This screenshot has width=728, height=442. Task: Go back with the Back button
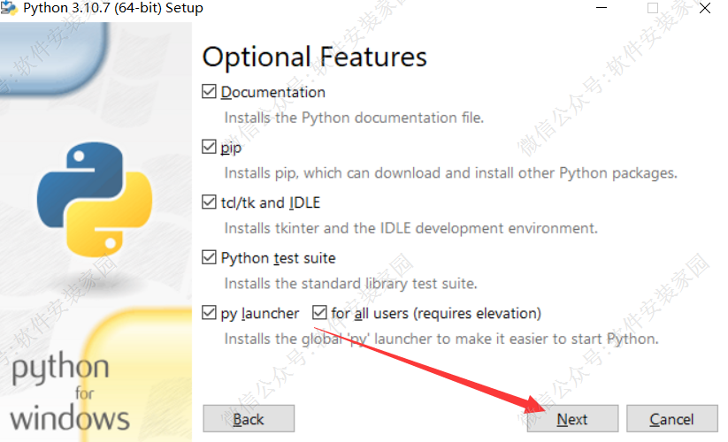coord(249,419)
